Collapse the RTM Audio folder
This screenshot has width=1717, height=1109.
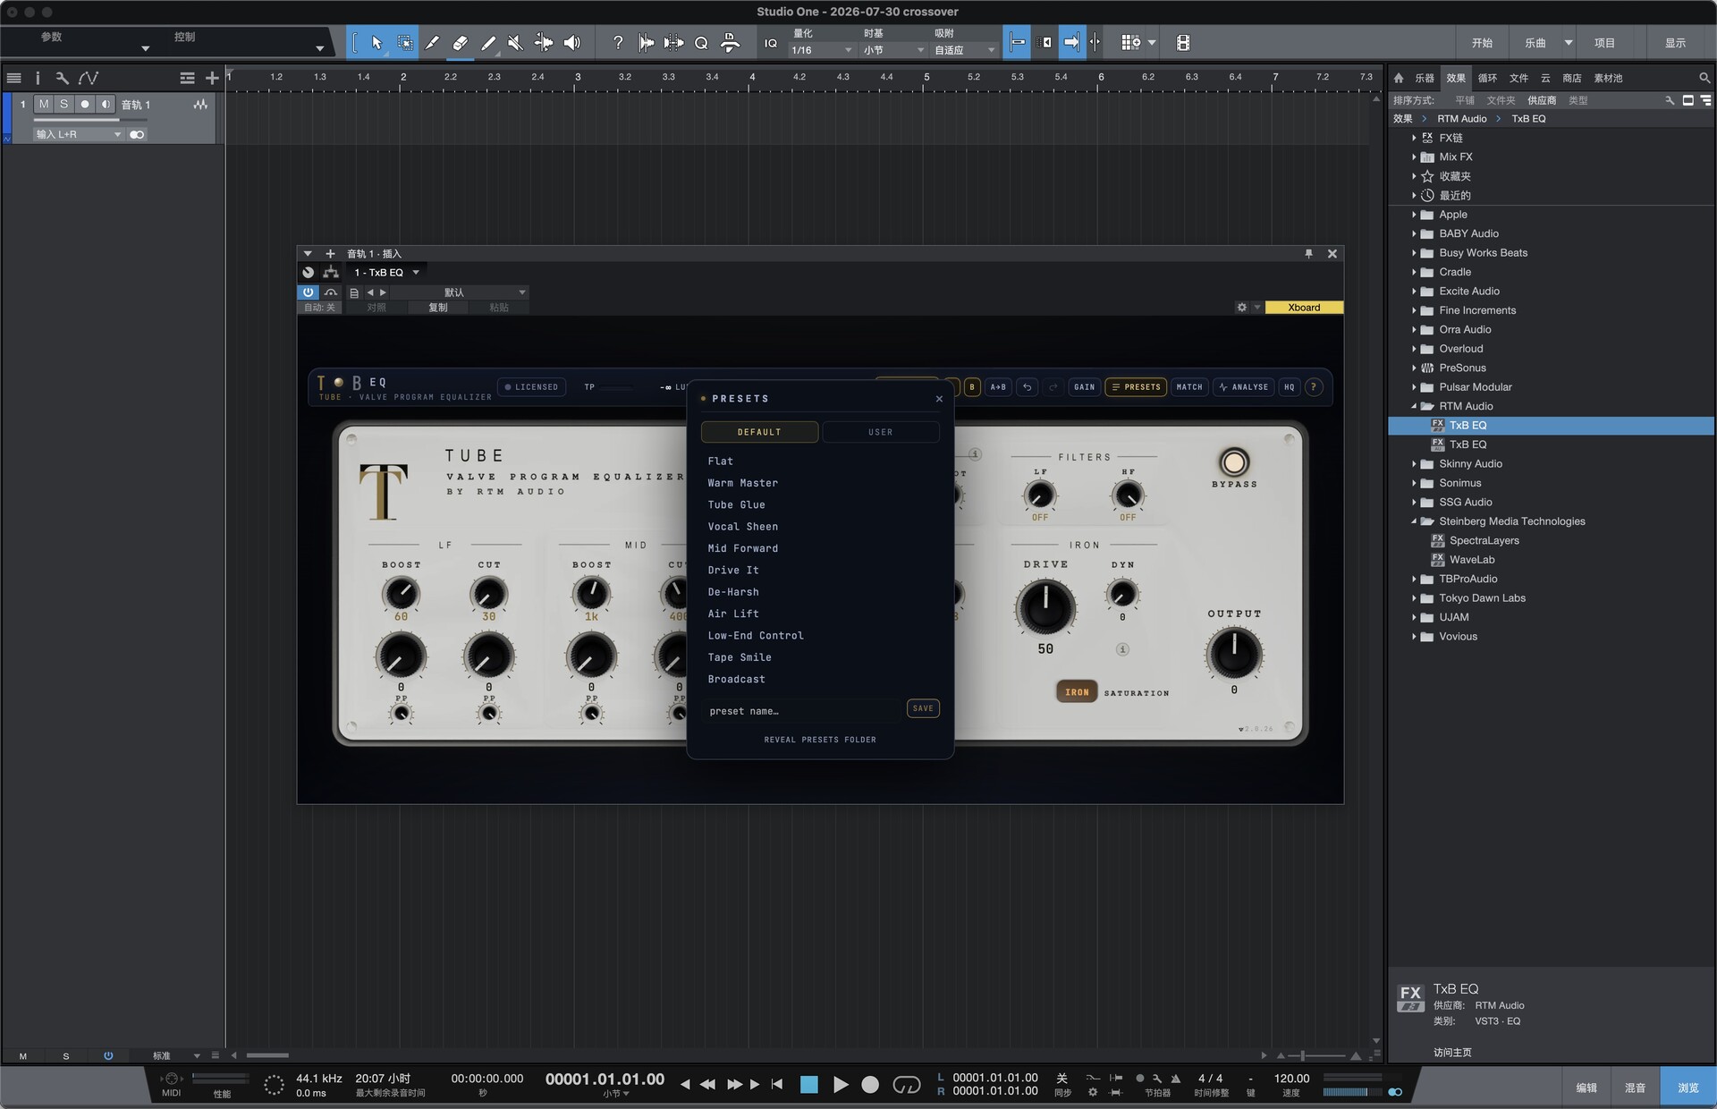[x=1414, y=406]
